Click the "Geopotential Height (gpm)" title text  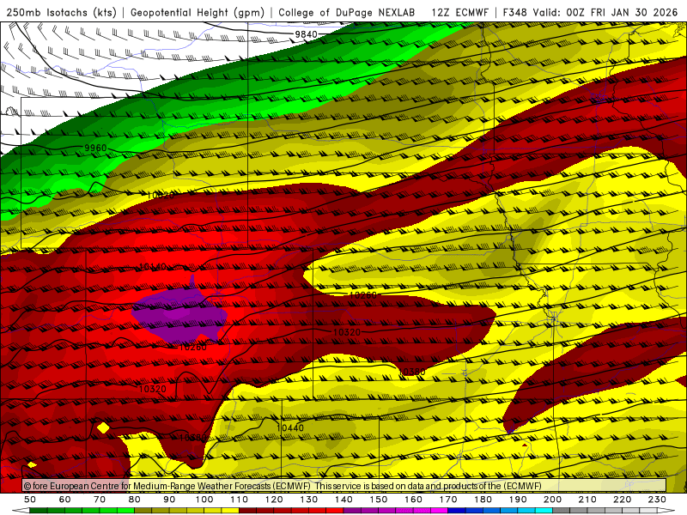point(198,12)
